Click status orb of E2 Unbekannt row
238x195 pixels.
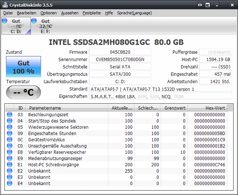pyautogui.click(x=10, y=171)
